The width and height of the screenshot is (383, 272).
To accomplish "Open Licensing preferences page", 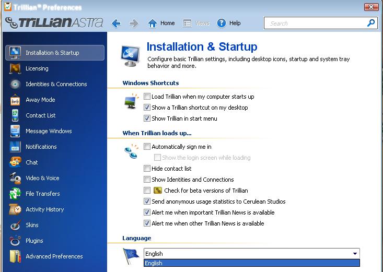I will (37, 68).
